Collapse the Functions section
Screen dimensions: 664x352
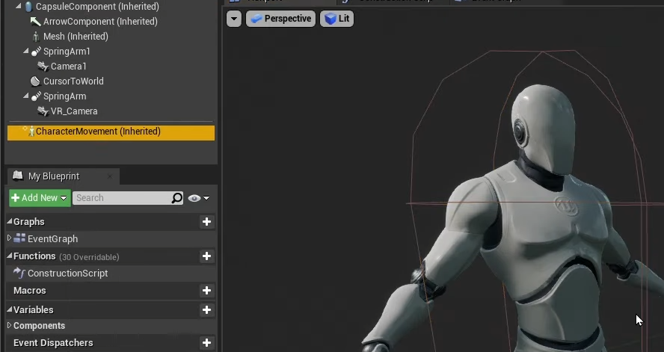(x=9, y=255)
